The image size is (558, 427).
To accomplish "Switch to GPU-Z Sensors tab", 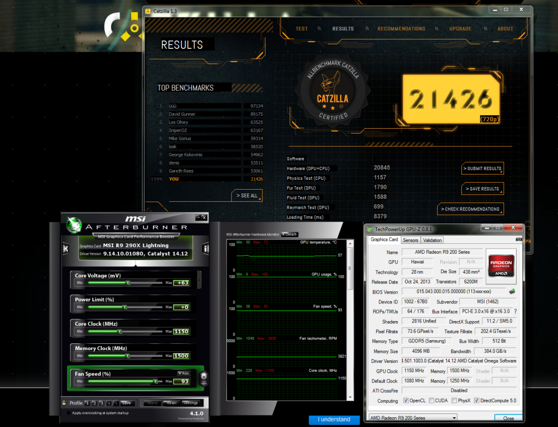I will coord(411,240).
